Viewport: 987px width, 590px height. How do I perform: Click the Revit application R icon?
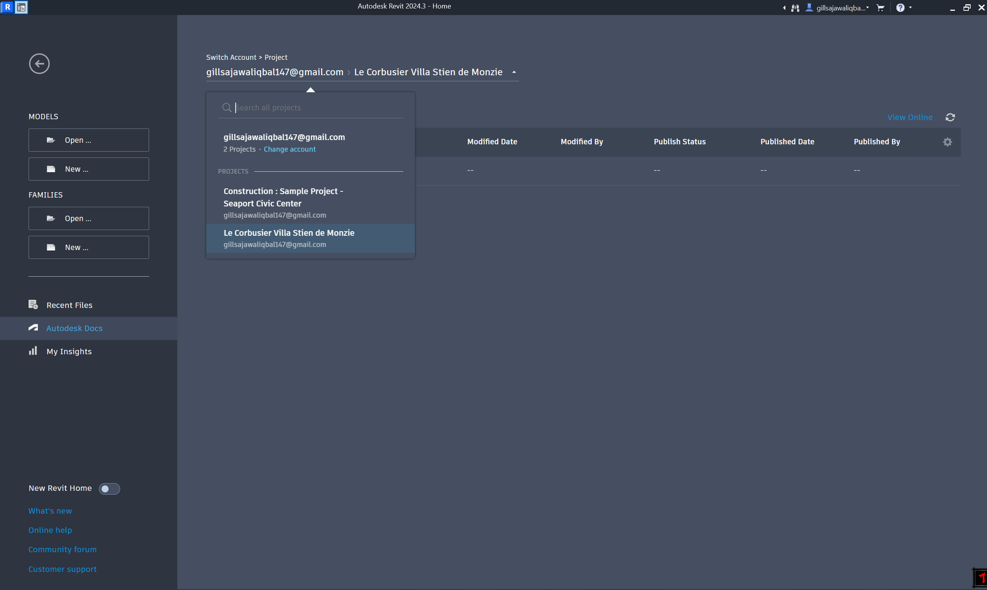pyautogui.click(x=6, y=7)
